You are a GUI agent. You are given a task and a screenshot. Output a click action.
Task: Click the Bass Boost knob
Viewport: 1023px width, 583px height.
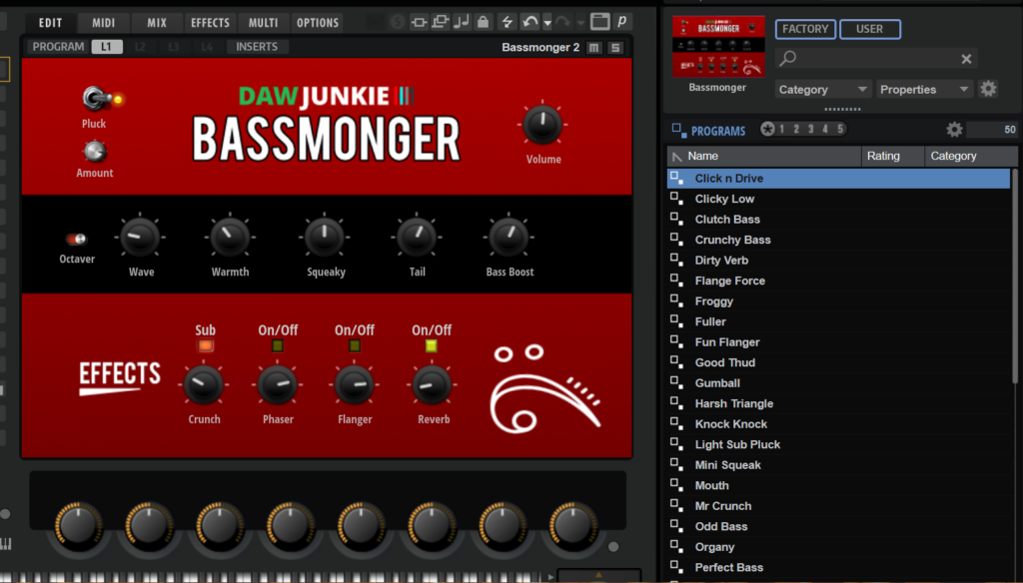tap(509, 238)
